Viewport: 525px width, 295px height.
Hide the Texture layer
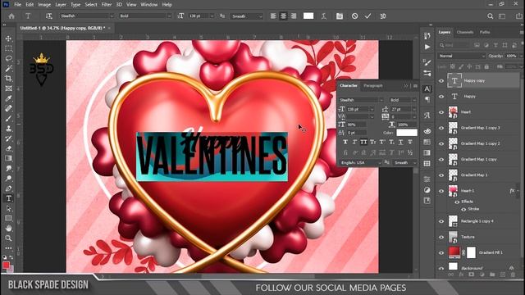click(x=441, y=237)
